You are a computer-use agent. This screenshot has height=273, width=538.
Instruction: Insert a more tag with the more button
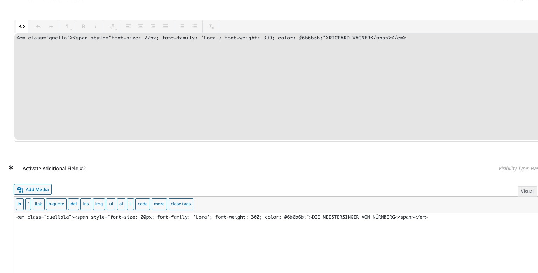click(159, 204)
